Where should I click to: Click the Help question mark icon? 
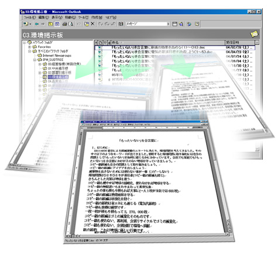click(x=197, y=24)
